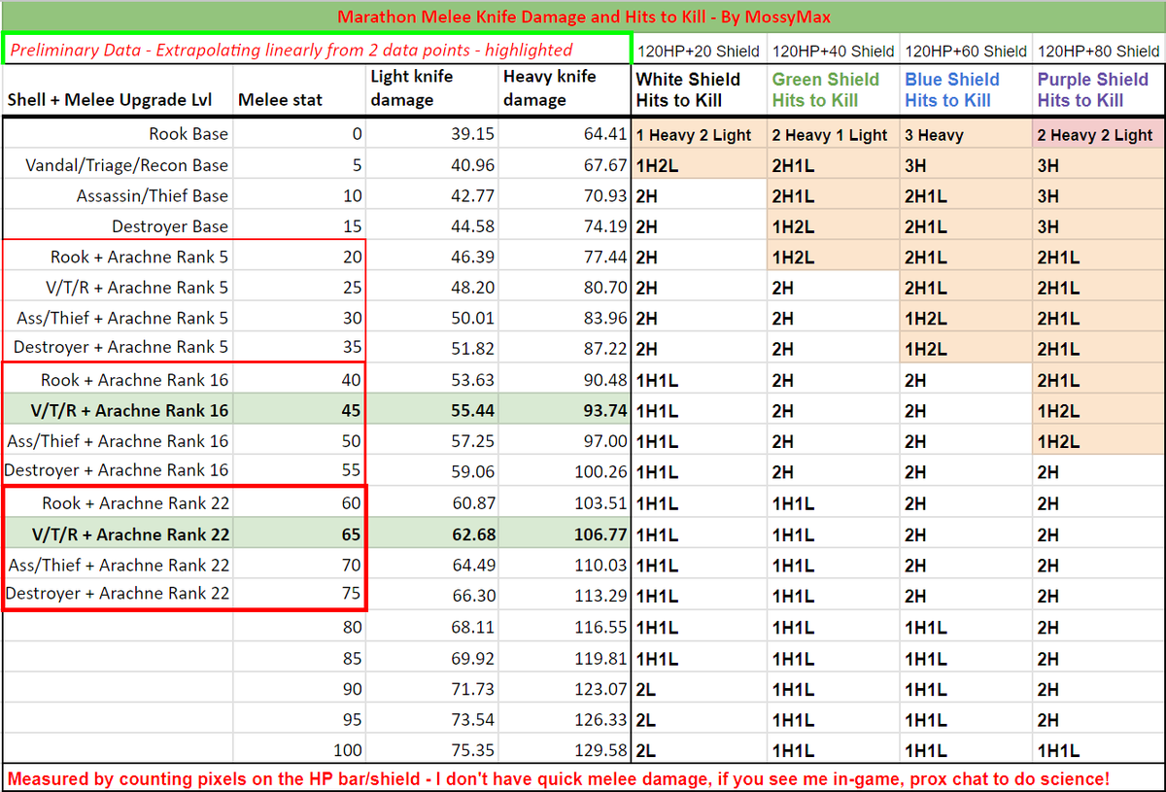Image resolution: width=1166 pixels, height=792 pixels.
Task: Select the 'V/T/R + Arachne Rank 5' cell
Action: [118, 288]
